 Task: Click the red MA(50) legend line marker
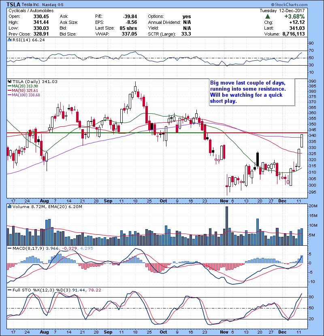point(9,91)
